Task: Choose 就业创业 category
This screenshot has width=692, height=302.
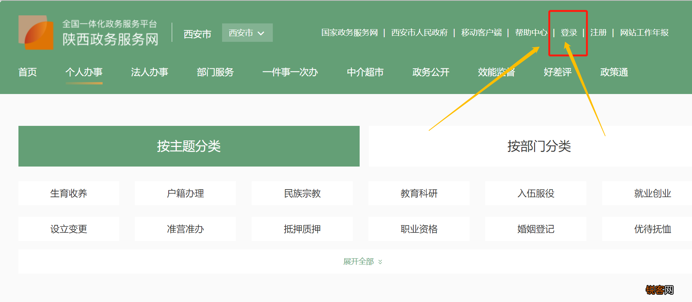Action: (x=647, y=193)
